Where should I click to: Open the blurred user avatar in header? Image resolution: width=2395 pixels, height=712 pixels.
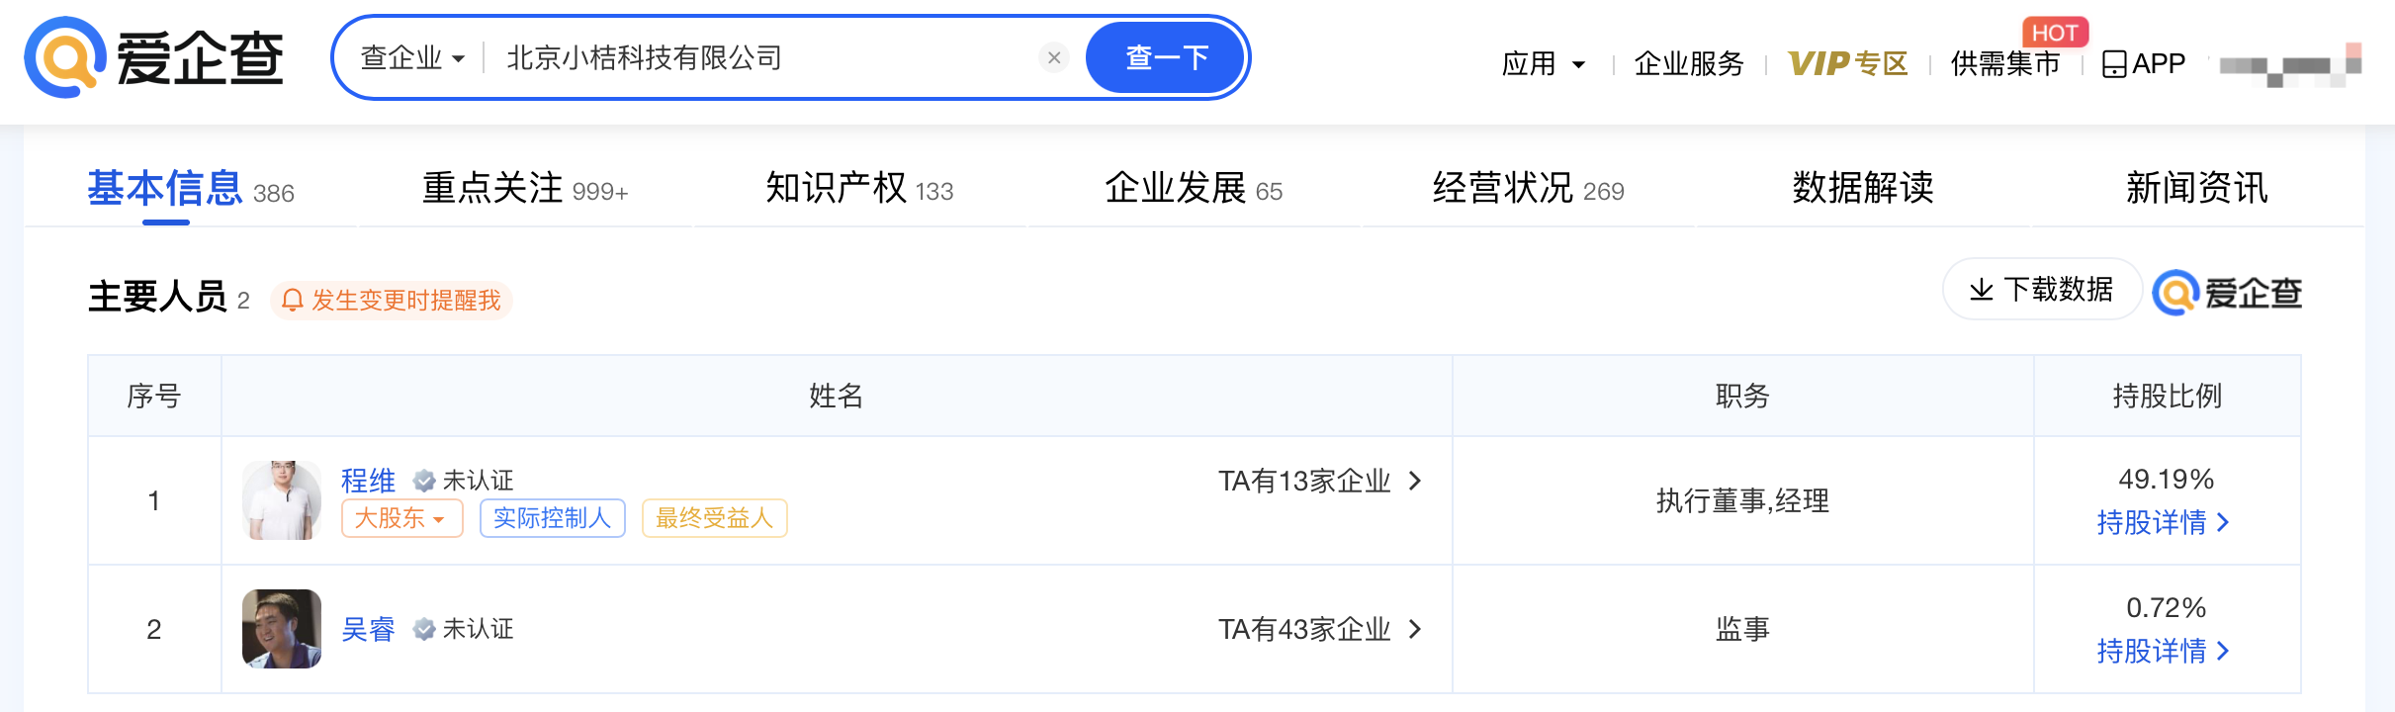click(2290, 65)
